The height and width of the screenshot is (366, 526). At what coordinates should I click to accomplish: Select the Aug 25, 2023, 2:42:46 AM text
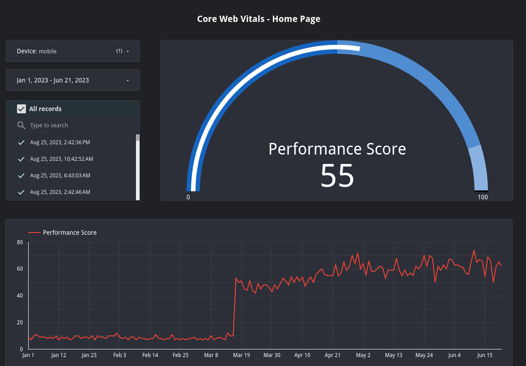coord(60,192)
